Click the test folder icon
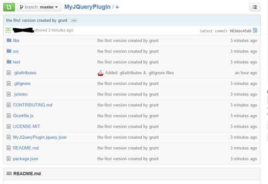268x184 pixels. point(9,61)
